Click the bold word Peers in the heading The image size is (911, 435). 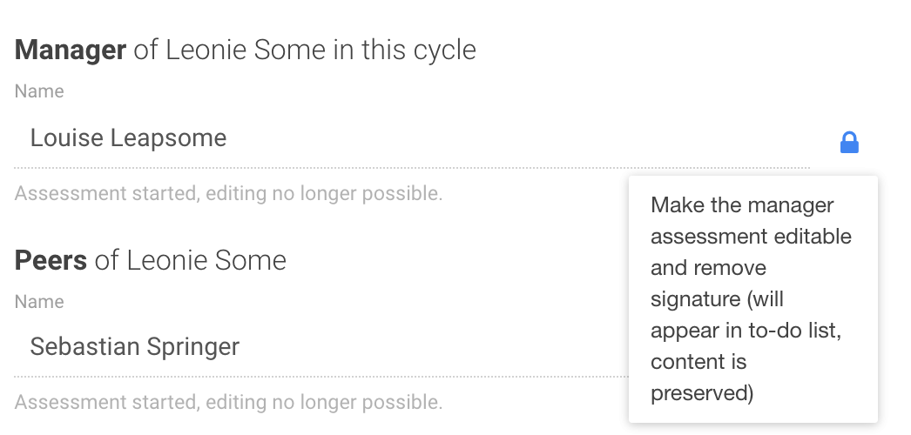[51, 260]
